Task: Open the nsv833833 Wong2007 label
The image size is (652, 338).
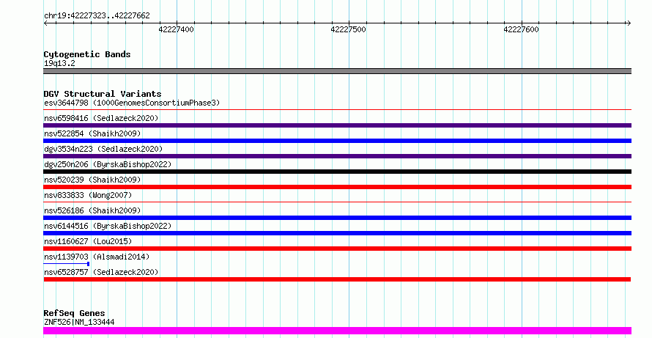Action: [88, 195]
